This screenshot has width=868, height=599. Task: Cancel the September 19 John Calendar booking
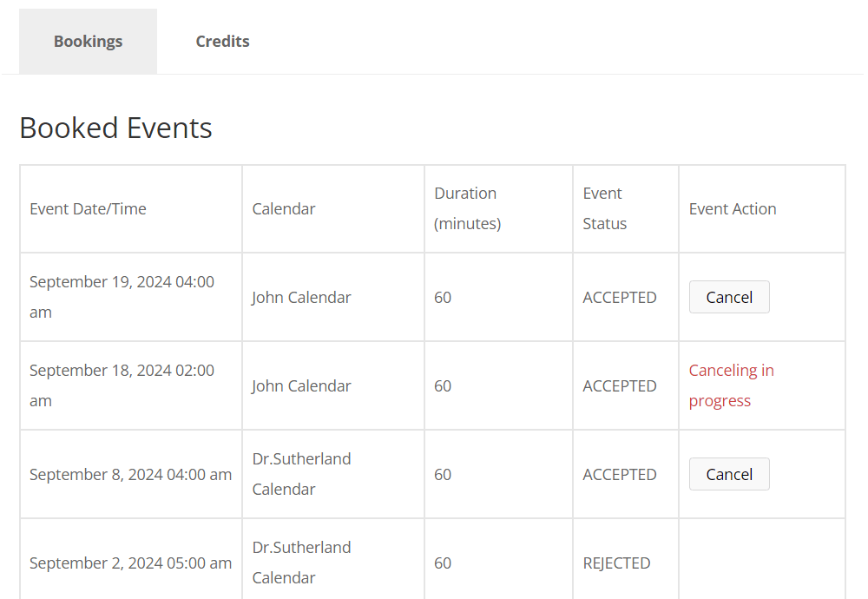point(729,297)
